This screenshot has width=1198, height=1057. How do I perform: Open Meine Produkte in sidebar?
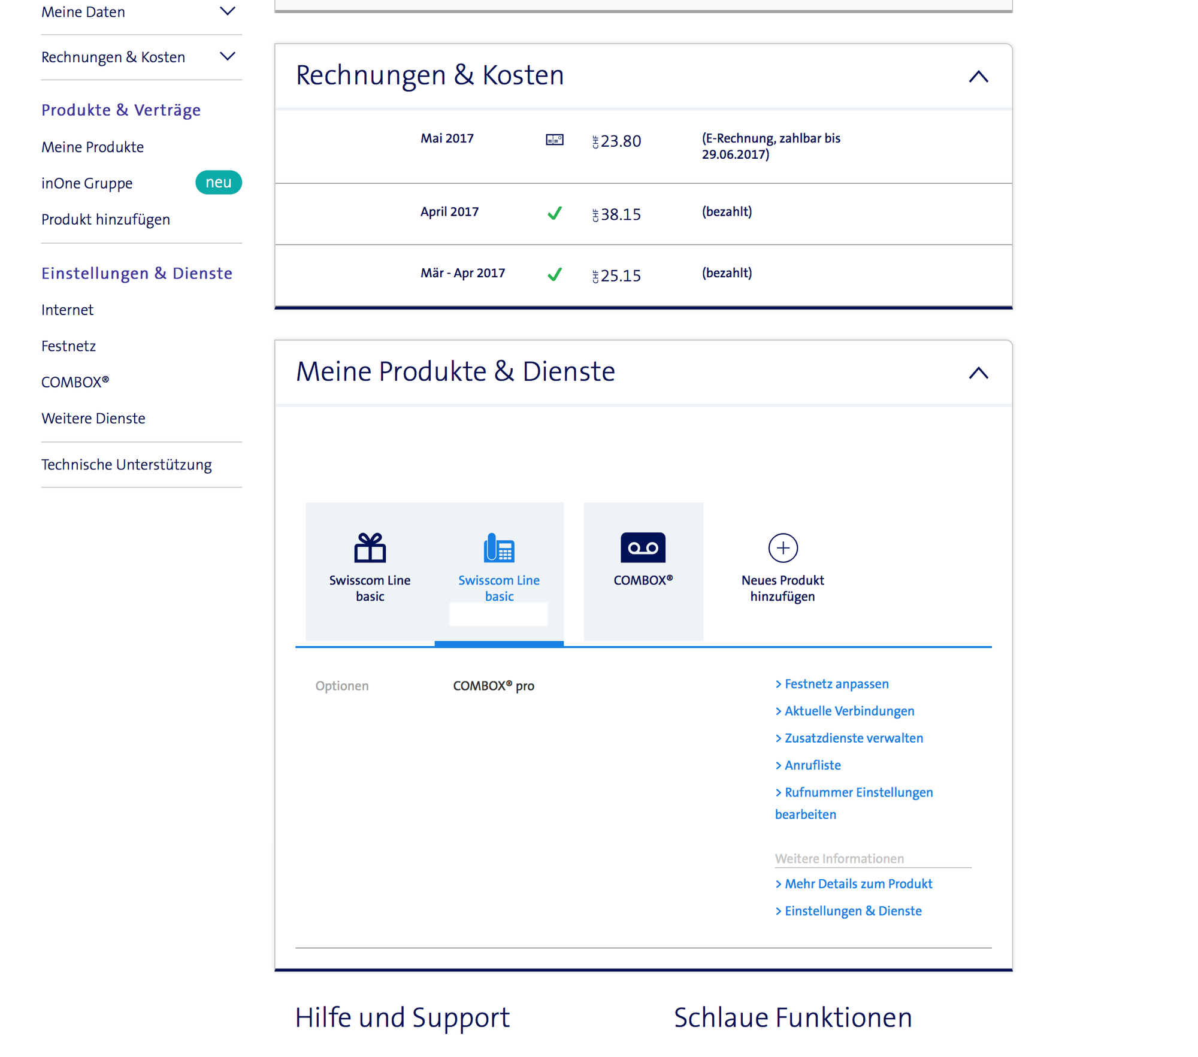pyautogui.click(x=93, y=147)
